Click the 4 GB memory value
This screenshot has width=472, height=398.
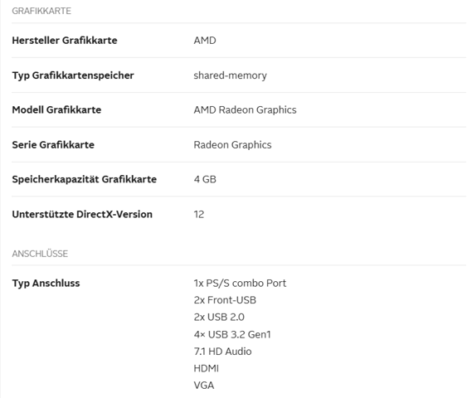[x=205, y=179]
